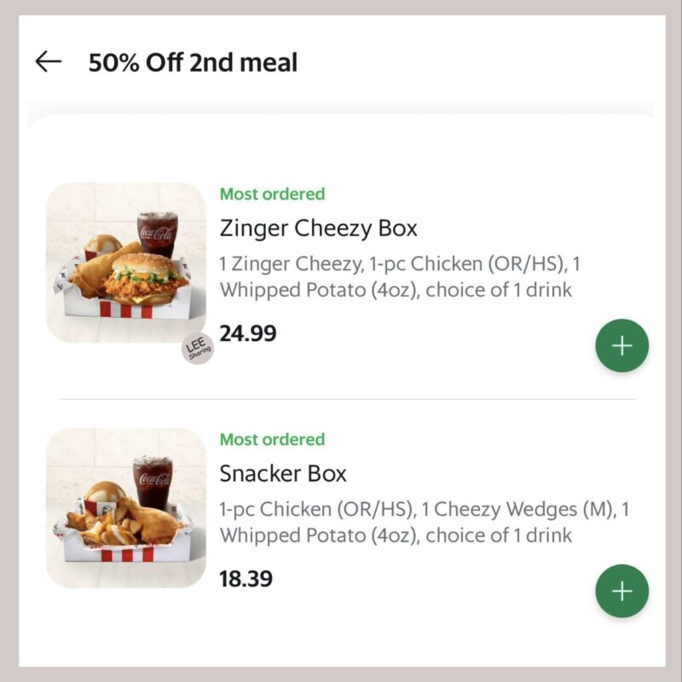Add Snacker Box with plus button
This screenshot has height=682, width=682.
tap(621, 591)
